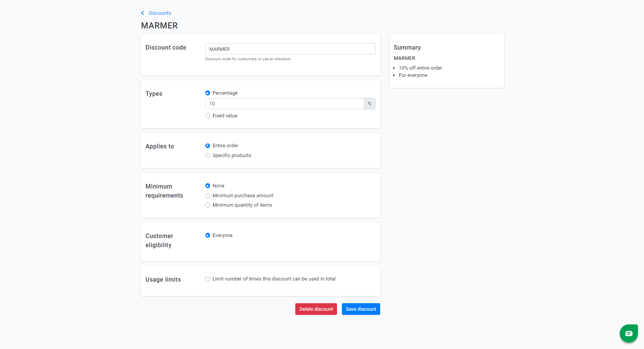Select None for minimum requirements
The width and height of the screenshot is (644, 349).
point(208,186)
